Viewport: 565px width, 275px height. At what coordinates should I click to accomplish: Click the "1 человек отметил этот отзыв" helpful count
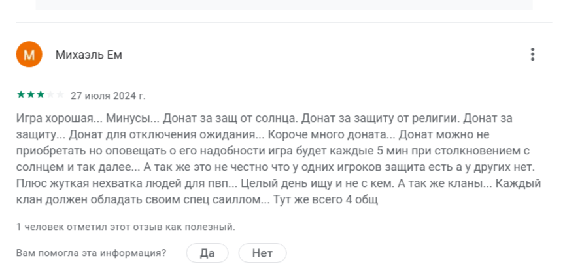tap(126, 227)
